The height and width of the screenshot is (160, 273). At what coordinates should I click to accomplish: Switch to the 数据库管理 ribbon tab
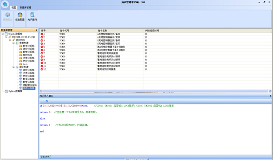25,8
